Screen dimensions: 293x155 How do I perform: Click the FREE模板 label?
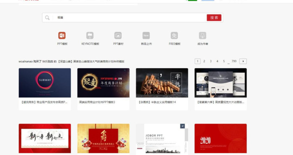[x=175, y=44]
